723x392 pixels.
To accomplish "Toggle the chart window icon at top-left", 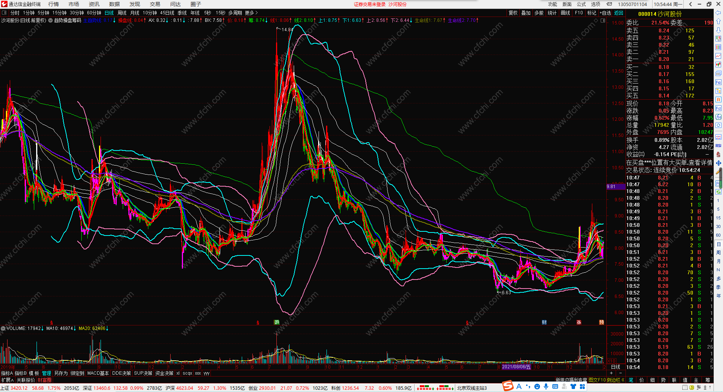I will (4, 13).
